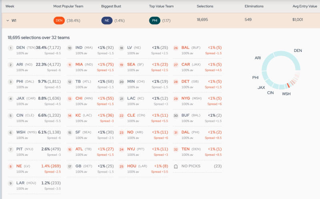This screenshot has width=320, height=199.
Task: Sort by Most Popular Team header
Action: click(x=68, y=6)
